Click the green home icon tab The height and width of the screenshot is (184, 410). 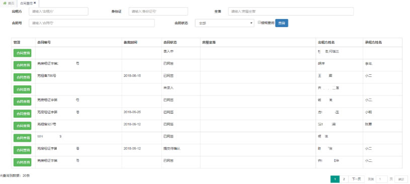(x=9, y=3)
